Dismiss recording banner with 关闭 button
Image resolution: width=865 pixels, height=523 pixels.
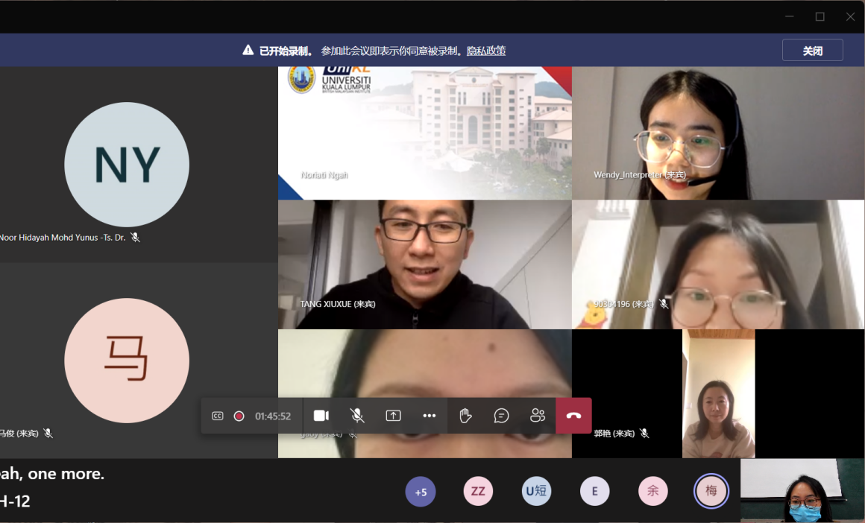point(812,51)
